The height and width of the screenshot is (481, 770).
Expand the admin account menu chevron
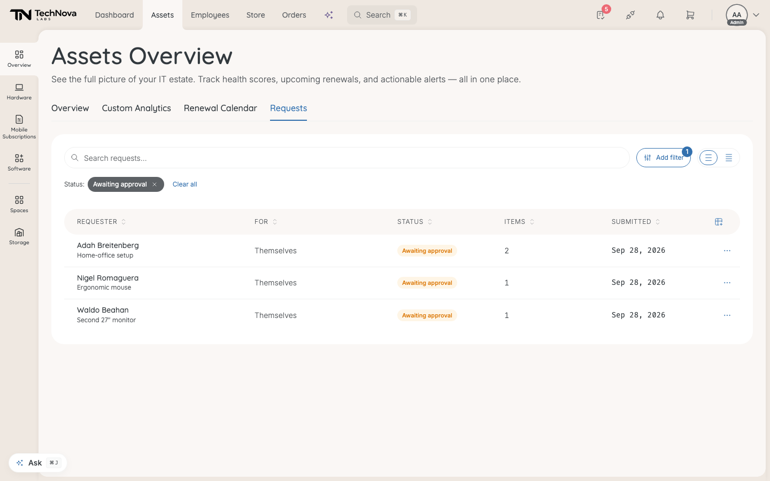tap(756, 15)
